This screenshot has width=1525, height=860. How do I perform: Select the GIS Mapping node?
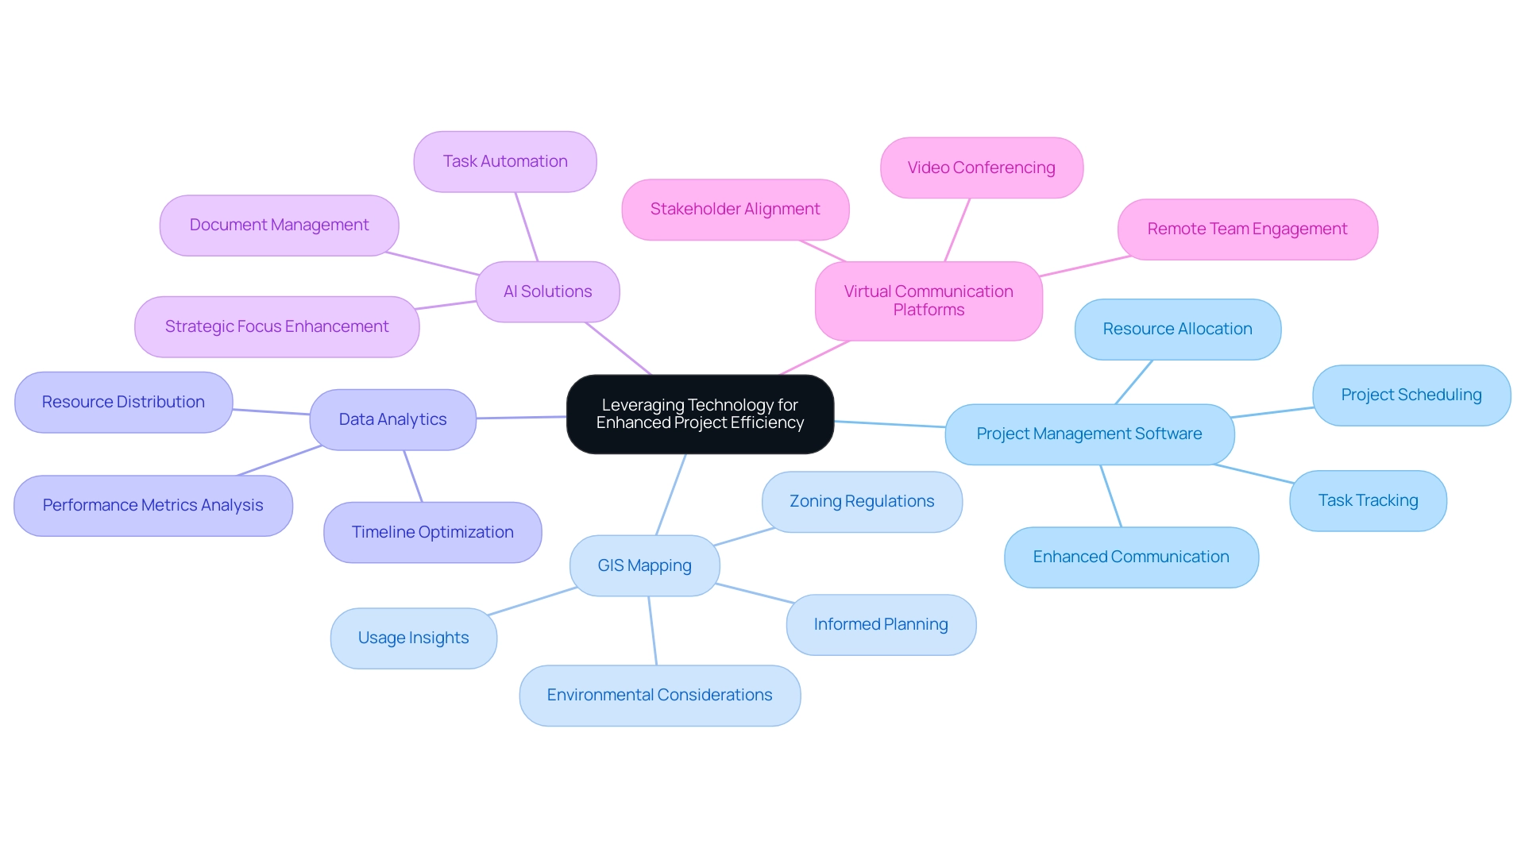pos(643,565)
